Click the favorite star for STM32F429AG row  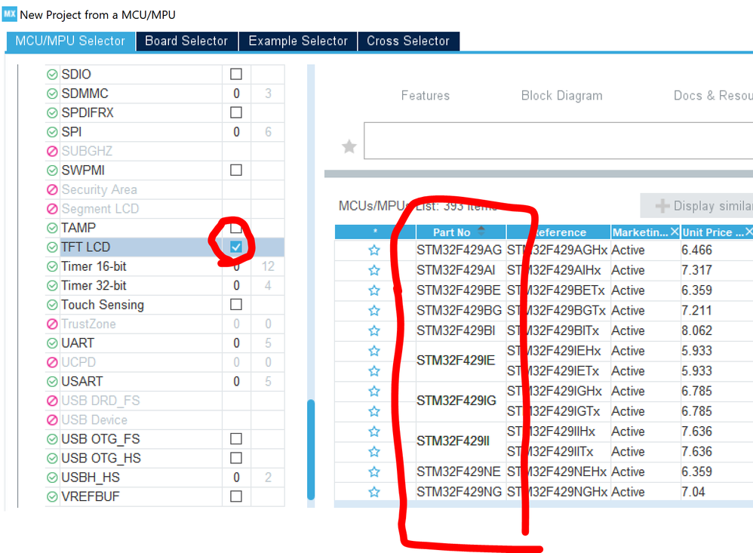[374, 250]
